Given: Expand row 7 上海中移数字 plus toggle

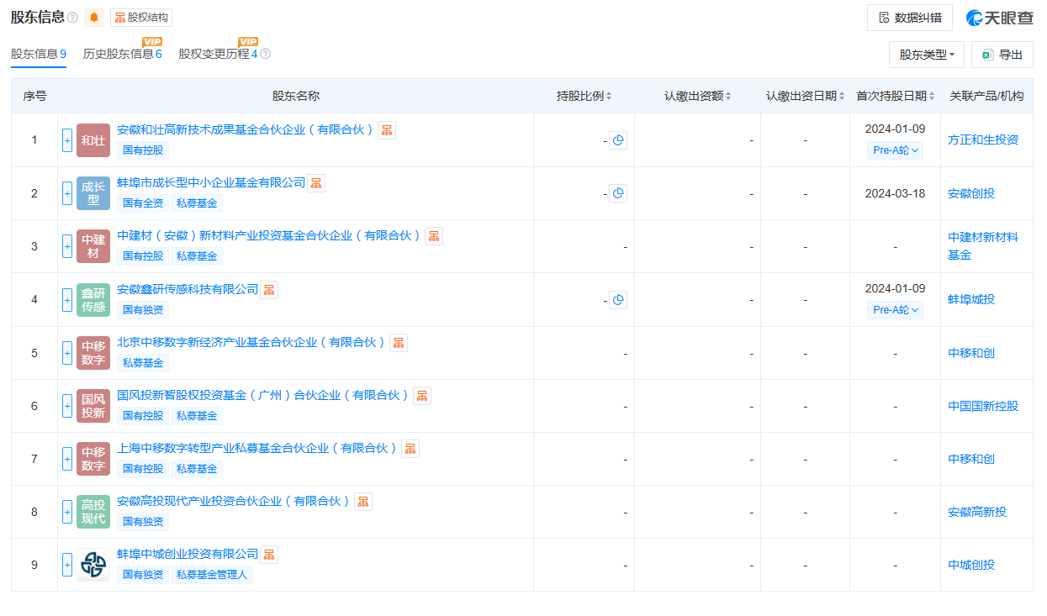Looking at the screenshot, I should (67, 459).
